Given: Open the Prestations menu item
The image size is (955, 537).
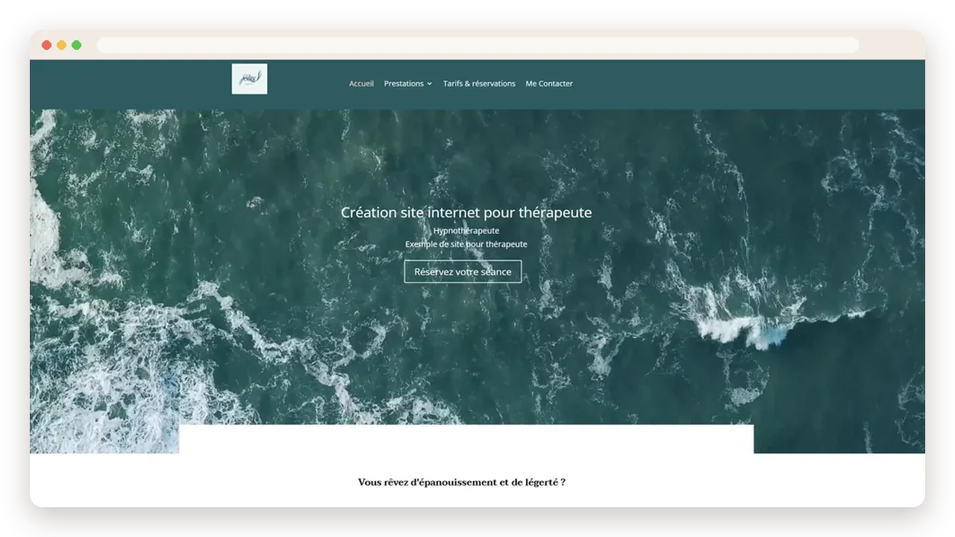Looking at the screenshot, I should [x=404, y=83].
